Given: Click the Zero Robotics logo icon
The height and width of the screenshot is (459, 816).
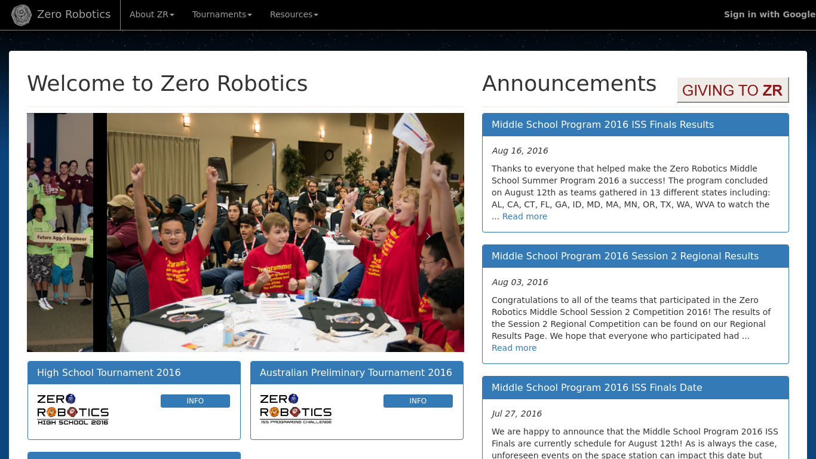Looking at the screenshot, I should tap(21, 14).
